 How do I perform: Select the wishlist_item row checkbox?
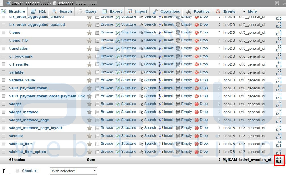[4, 144]
